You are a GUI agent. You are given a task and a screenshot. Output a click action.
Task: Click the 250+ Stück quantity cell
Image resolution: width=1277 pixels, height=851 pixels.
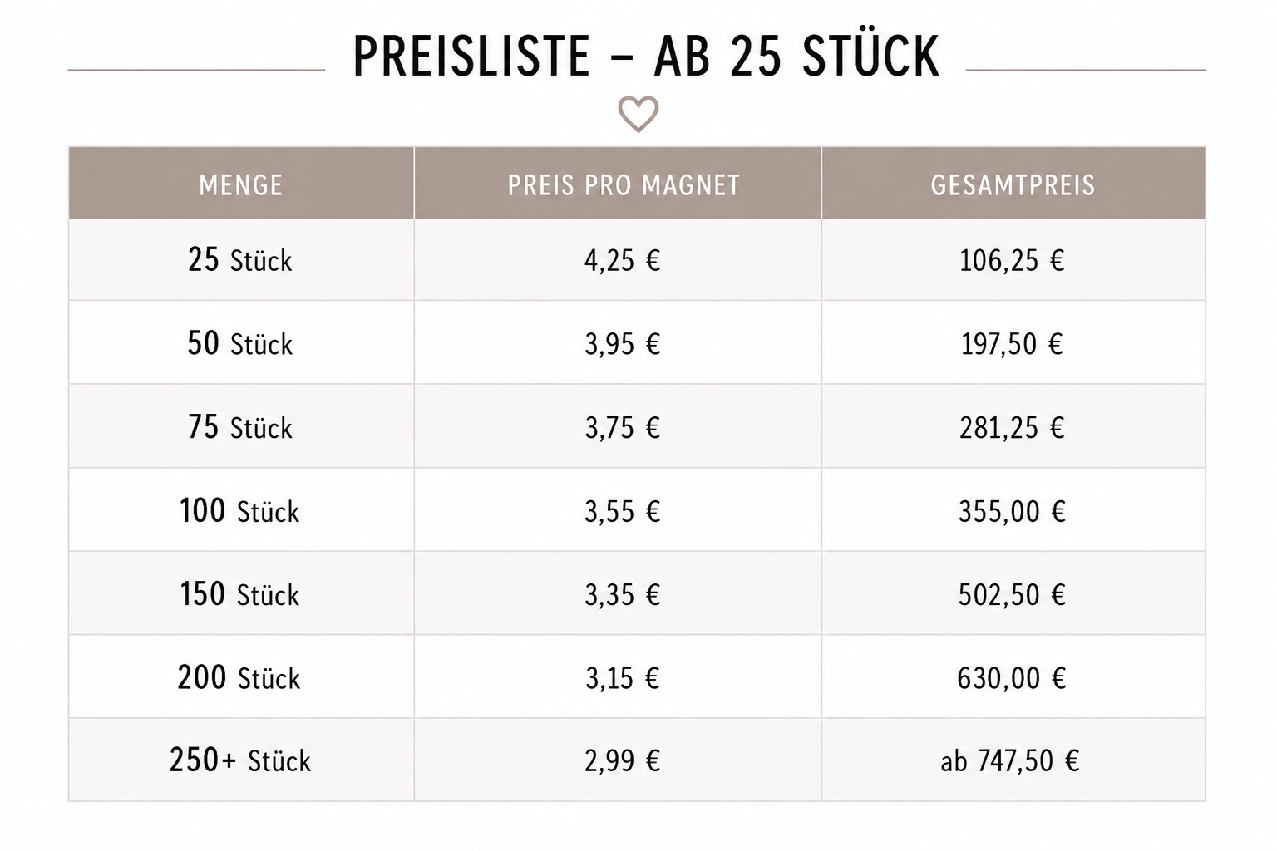(x=240, y=760)
